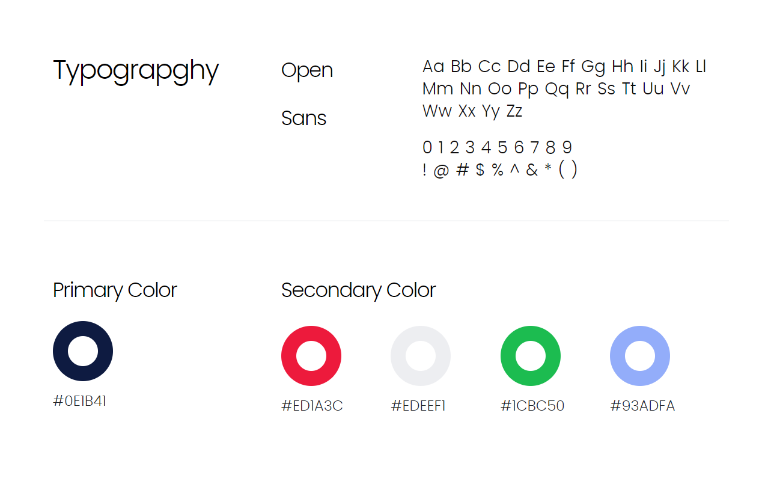Click the #ED1A3C hex code text
Image resolution: width=765 pixels, height=499 pixels.
pos(312,406)
